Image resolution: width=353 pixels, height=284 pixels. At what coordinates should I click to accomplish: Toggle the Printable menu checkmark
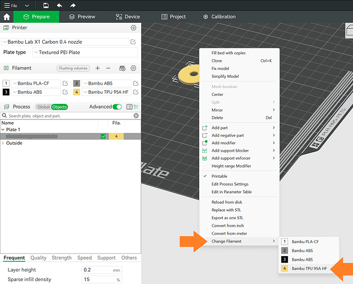pyautogui.click(x=205, y=176)
